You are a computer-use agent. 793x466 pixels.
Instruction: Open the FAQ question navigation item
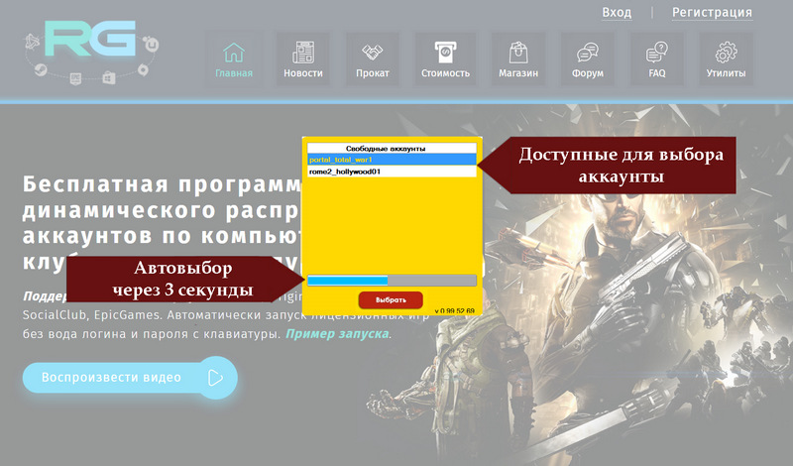[x=657, y=59]
